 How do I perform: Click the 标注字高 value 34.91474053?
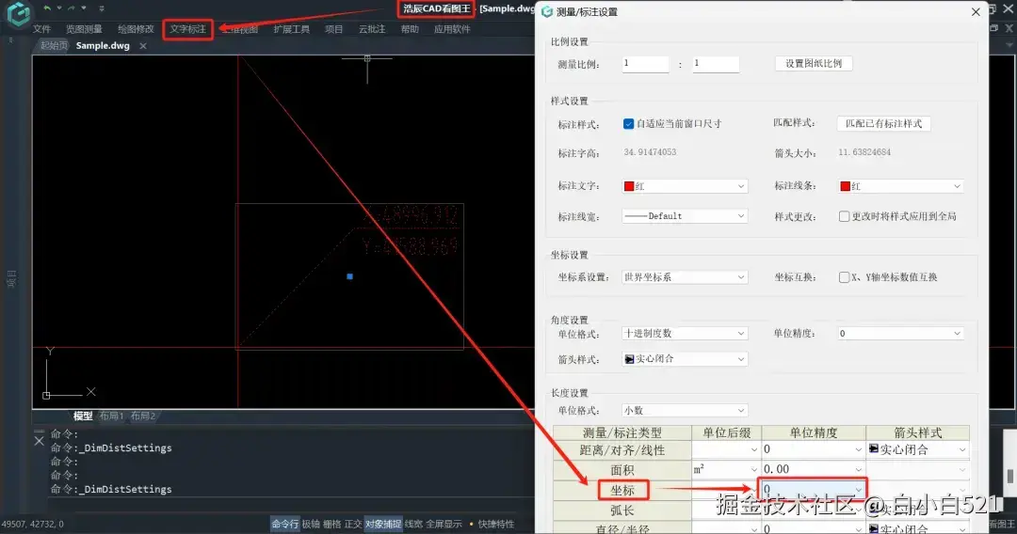[650, 152]
